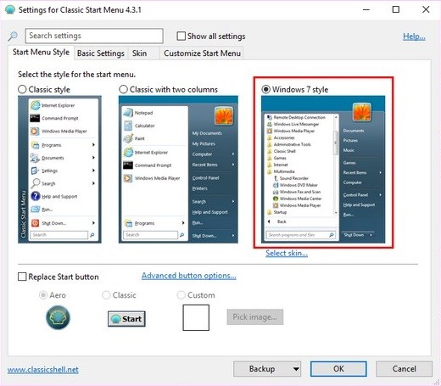Maximize the settings window
The width and height of the screenshot is (441, 386).
point(396,9)
